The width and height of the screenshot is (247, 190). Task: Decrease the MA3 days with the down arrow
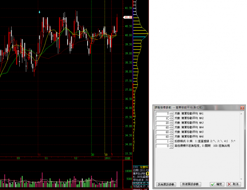point(171,124)
